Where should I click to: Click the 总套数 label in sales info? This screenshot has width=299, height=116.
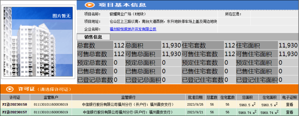pyautogui.click(x=86, y=45)
